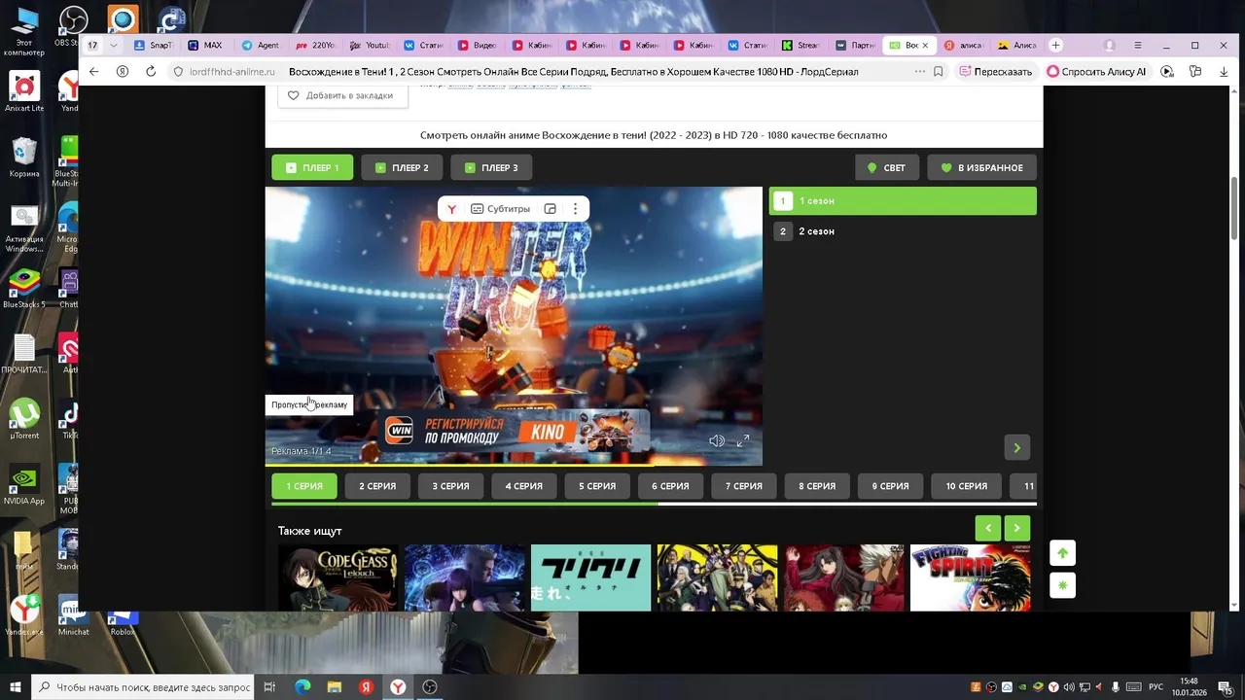The height and width of the screenshot is (700, 1245).
Task: Select the 5 СЕРИЯ episode
Action: coord(597,486)
